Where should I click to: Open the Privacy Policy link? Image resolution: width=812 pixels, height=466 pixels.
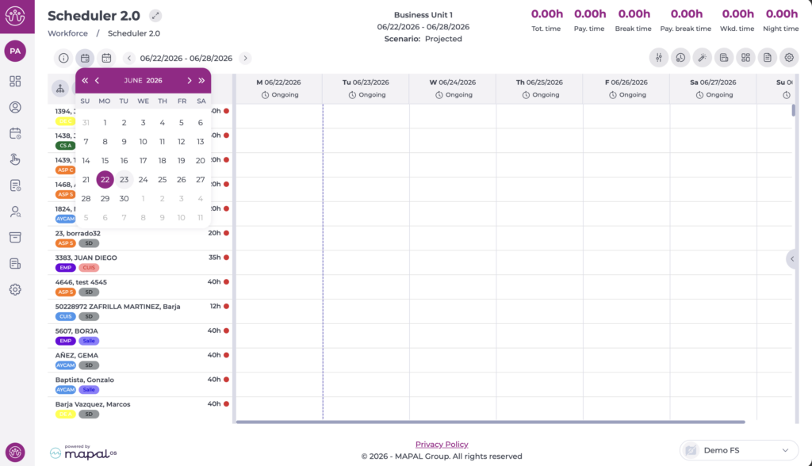click(x=442, y=445)
